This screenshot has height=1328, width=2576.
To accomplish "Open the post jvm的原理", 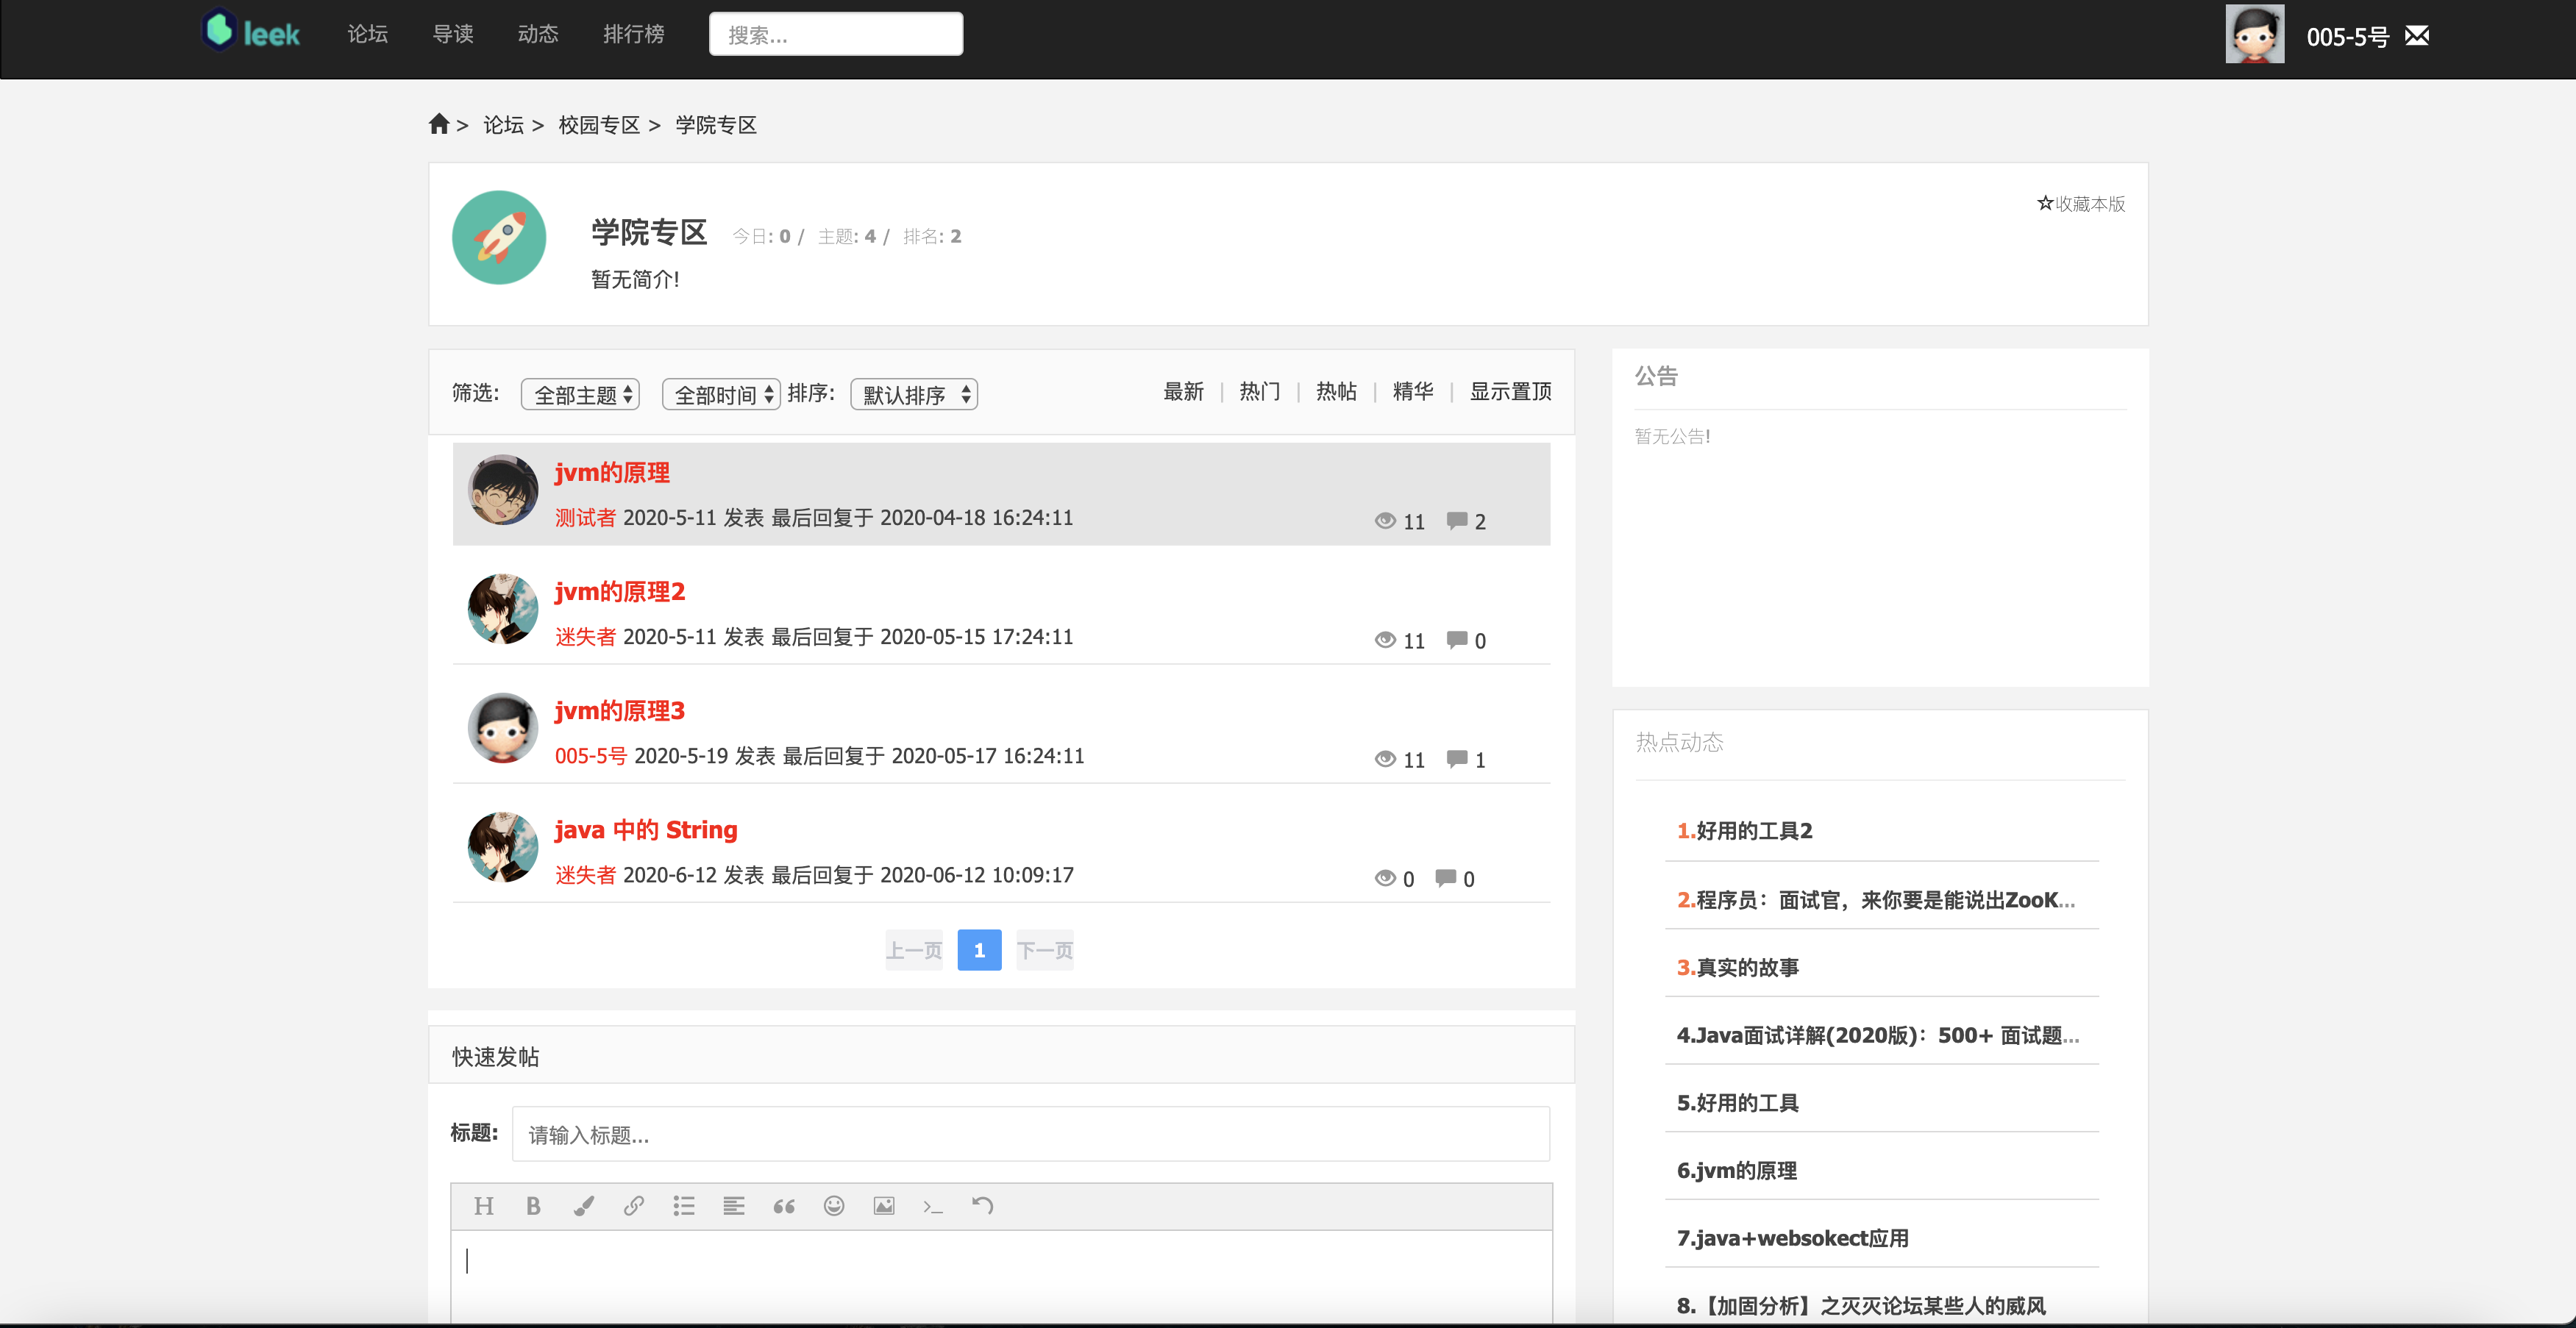I will (612, 472).
